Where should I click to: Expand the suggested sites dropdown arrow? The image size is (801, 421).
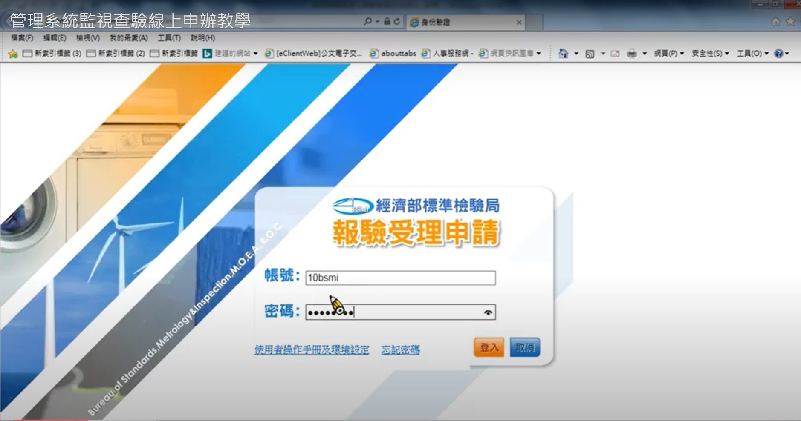[x=255, y=54]
